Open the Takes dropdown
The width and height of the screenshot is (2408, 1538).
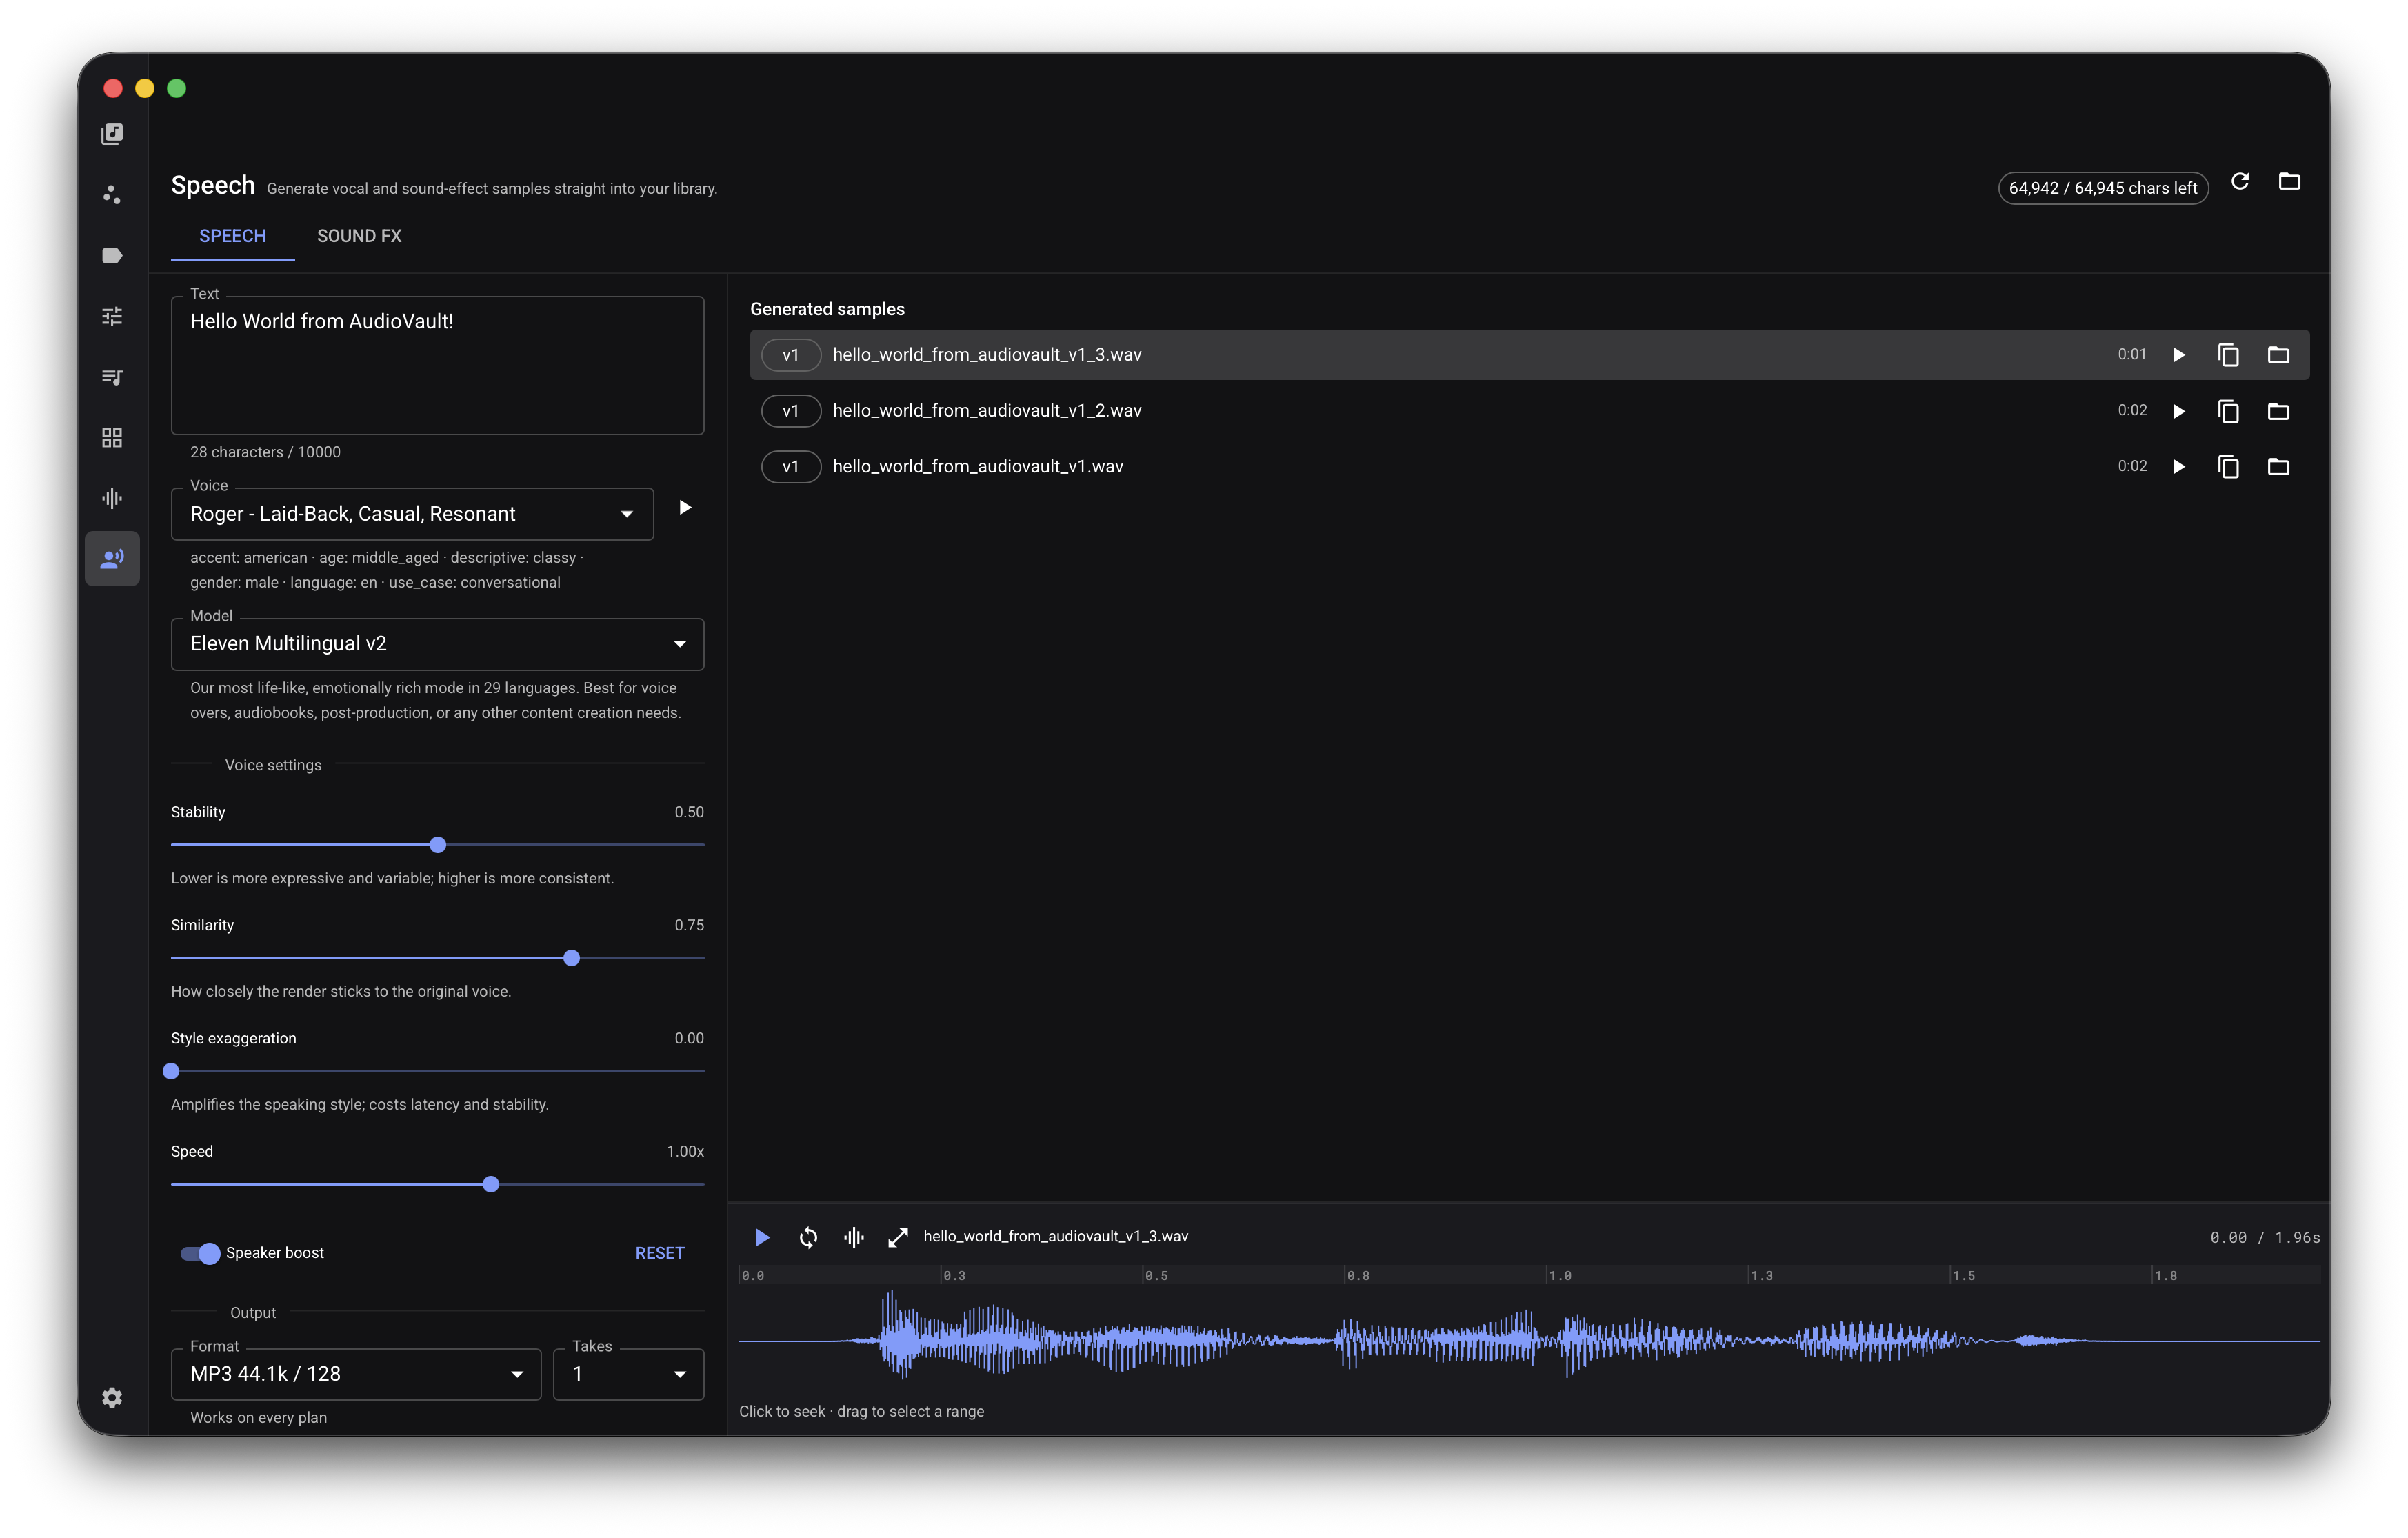pyautogui.click(x=628, y=1374)
